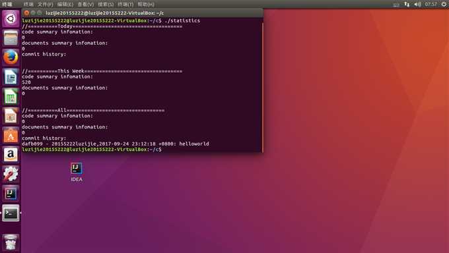The height and width of the screenshot is (253, 449).
Task: Open Ubuntu Software center icon
Action: [x=11, y=135]
